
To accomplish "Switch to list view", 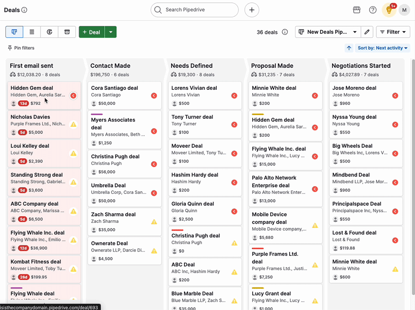I will pyautogui.click(x=32, y=32).
